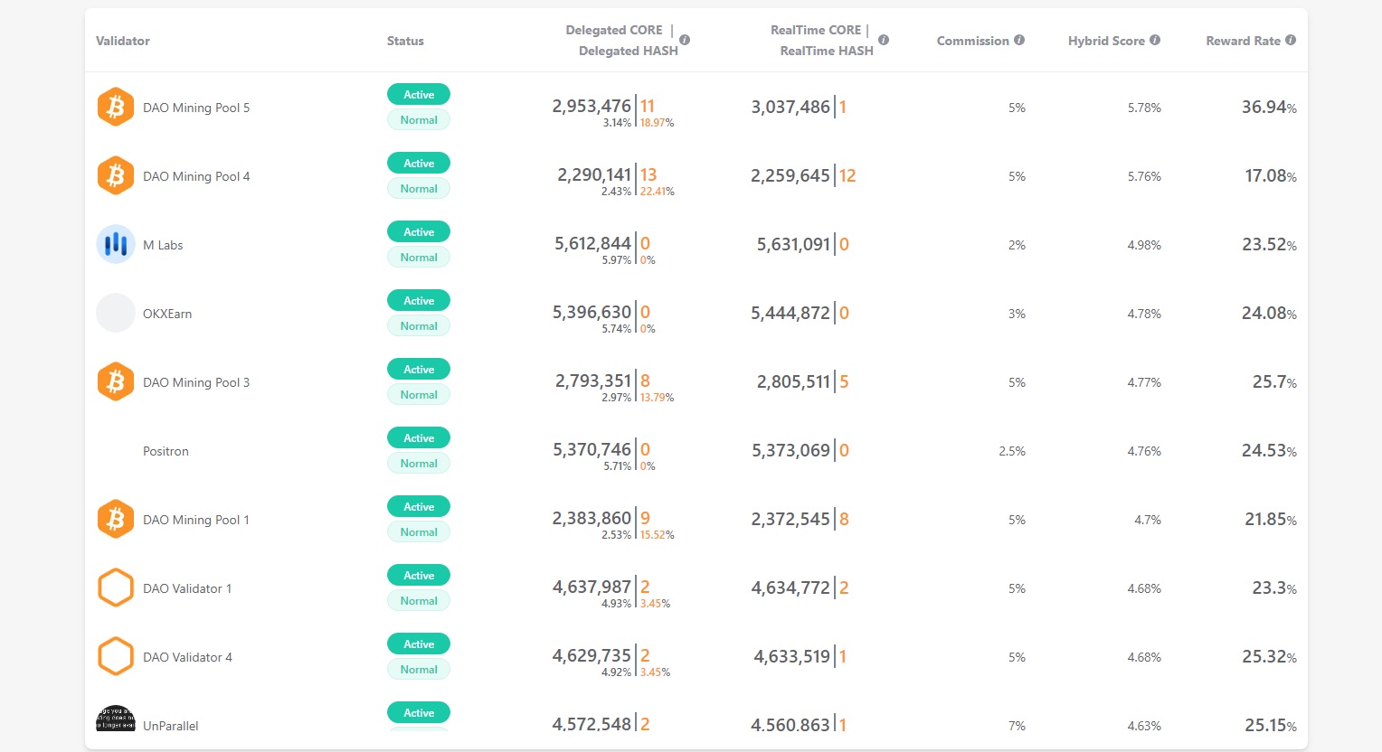Open the DAO Validator 1 page
Viewport: 1382px width, 752px height.
pos(187,588)
